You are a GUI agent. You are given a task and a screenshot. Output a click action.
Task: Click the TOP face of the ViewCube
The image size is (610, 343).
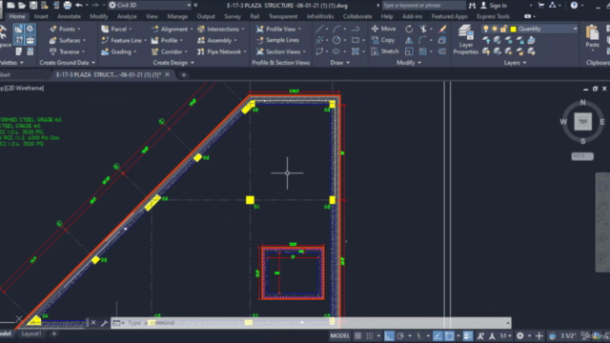pos(582,121)
